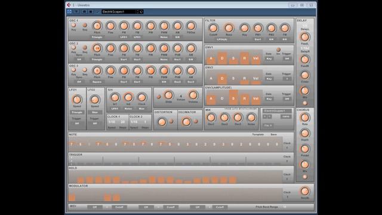Image resolution: width=382 pixels, height=215 pixels.
Task: Click the OSC 3 PW knob
Action: click(150, 70)
